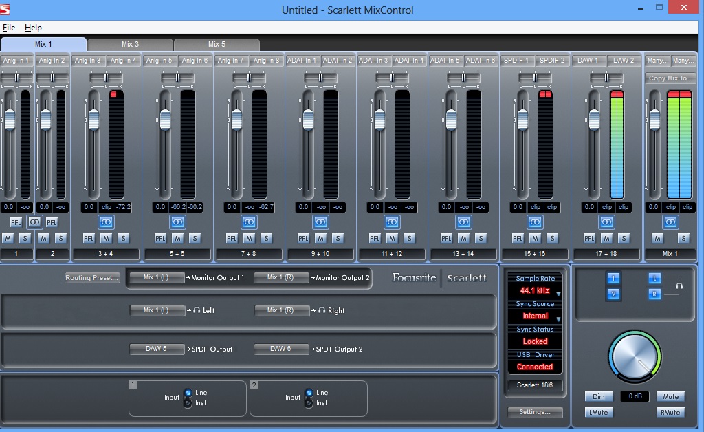Solo channel 2 with its S button
Viewport: 704px width, 432px height.
point(60,239)
